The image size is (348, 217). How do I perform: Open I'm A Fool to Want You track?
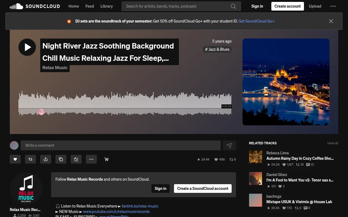[x=300, y=180]
